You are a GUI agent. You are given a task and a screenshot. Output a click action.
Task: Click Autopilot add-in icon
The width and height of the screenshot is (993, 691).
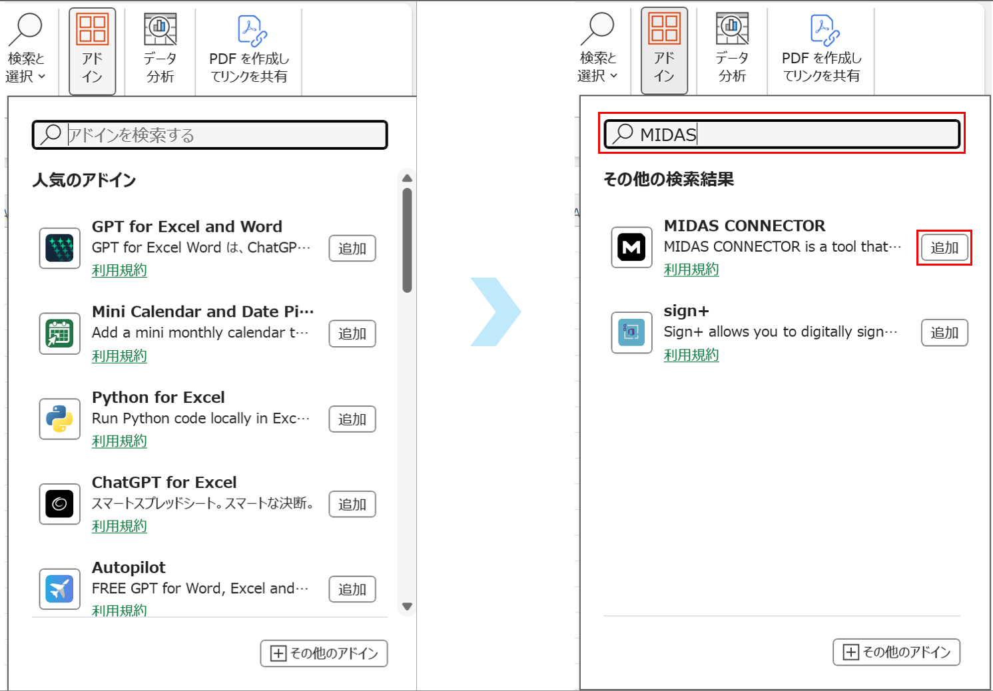60,589
